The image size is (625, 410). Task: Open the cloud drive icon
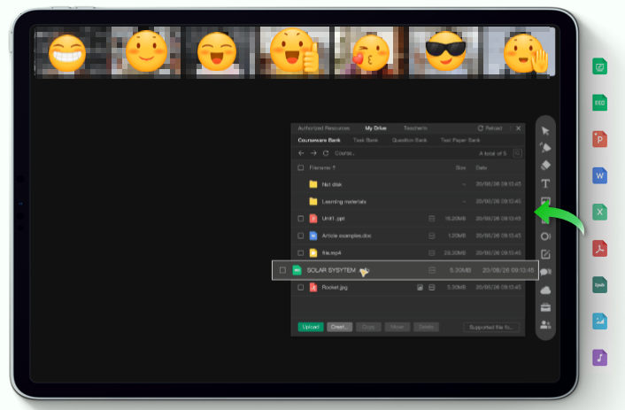(545, 290)
